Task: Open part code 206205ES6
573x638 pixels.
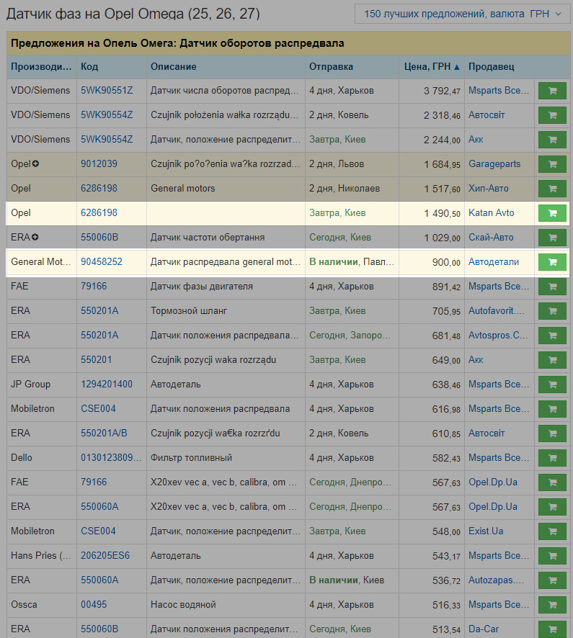Action: tap(105, 555)
